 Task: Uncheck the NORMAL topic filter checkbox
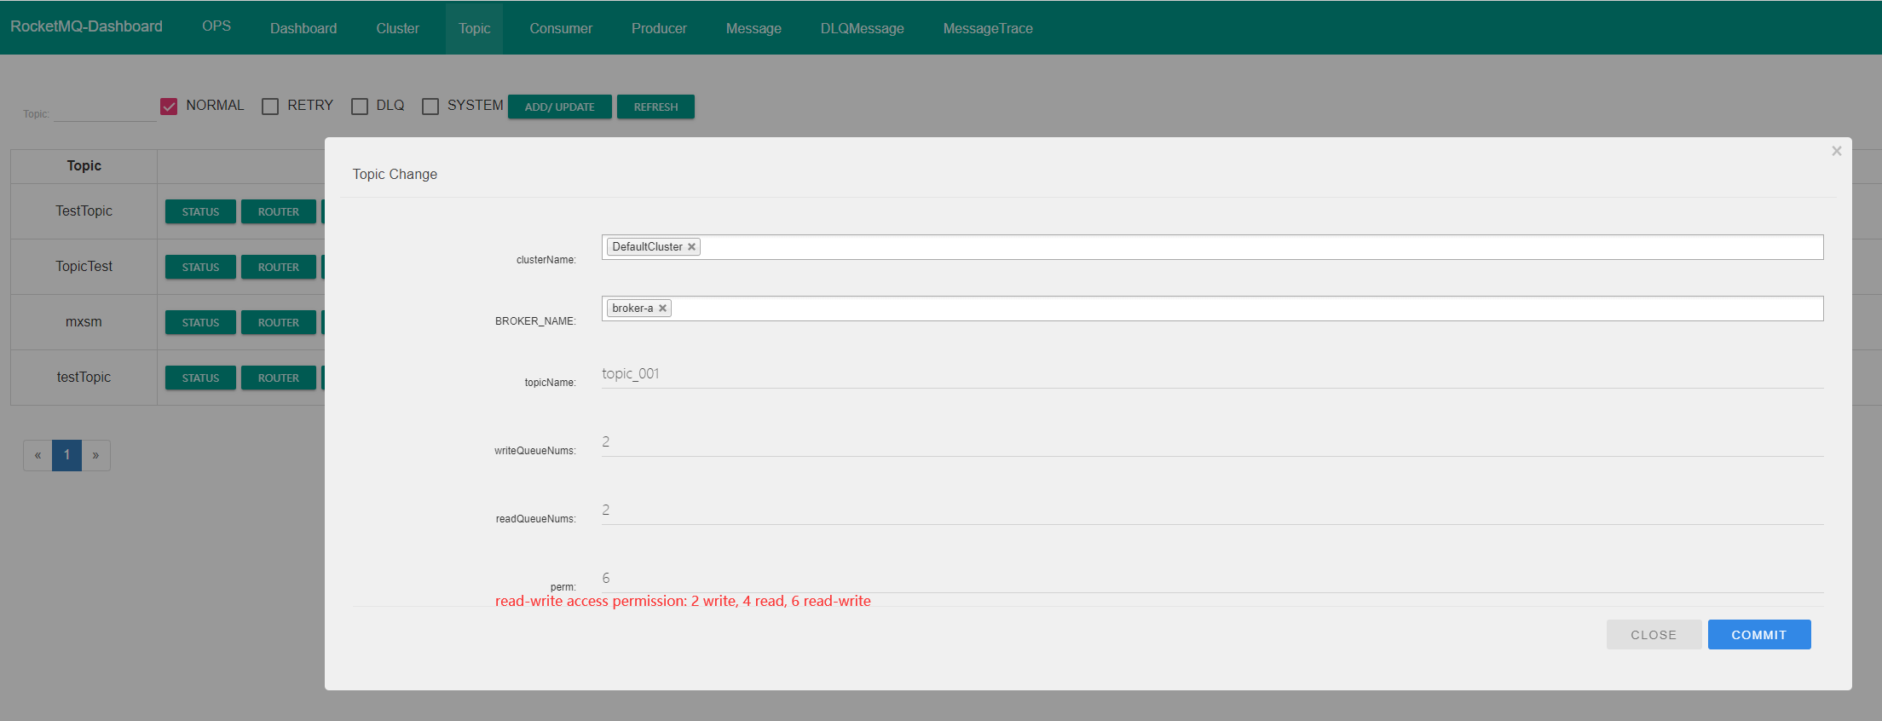(x=169, y=107)
